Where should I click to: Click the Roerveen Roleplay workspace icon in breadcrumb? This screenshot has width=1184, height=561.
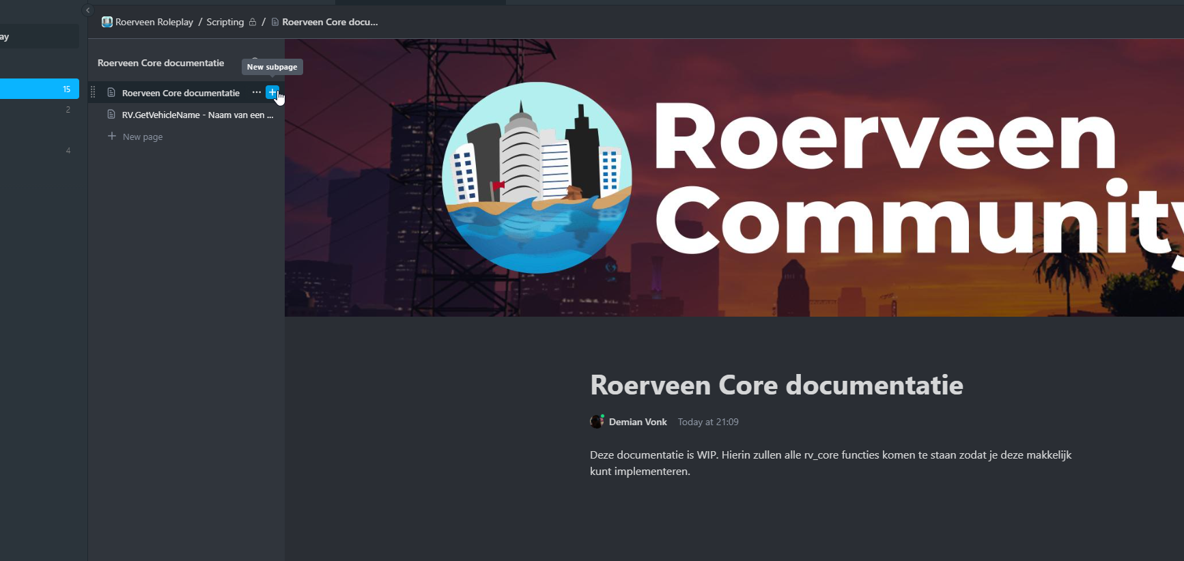pyautogui.click(x=107, y=22)
